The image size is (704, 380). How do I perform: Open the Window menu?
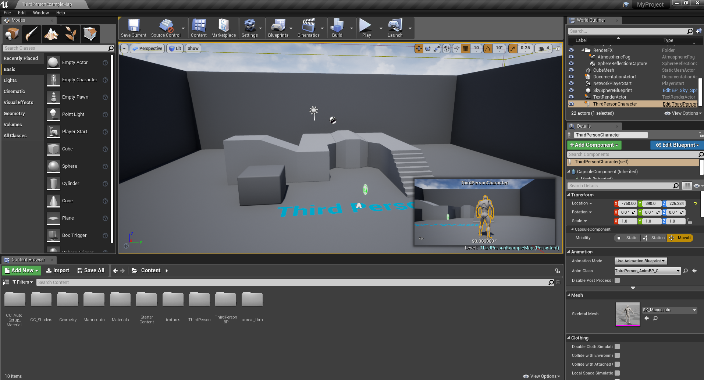pos(41,13)
